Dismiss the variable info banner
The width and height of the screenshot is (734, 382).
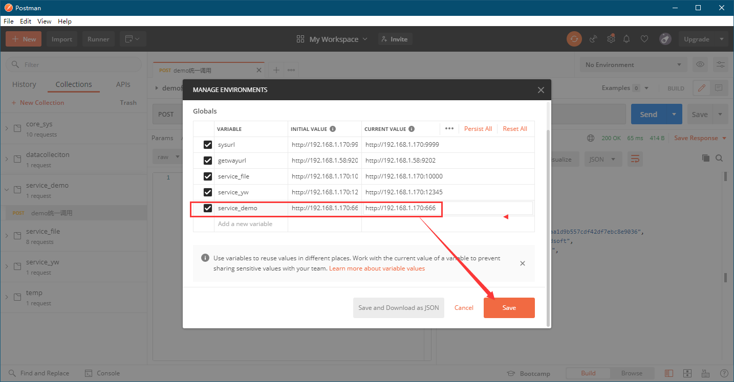pyautogui.click(x=522, y=263)
